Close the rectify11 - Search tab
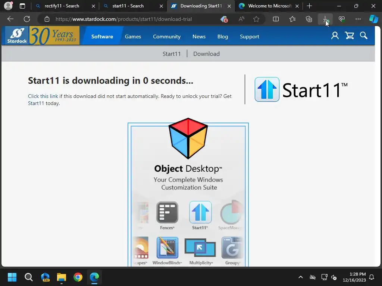 coord(93,6)
